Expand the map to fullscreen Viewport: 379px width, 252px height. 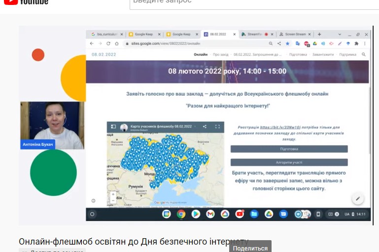tap(217, 127)
